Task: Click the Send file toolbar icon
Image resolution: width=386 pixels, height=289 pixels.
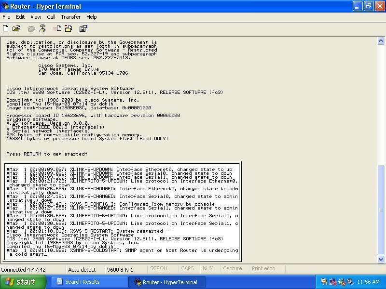Action: (x=57, y=28)
